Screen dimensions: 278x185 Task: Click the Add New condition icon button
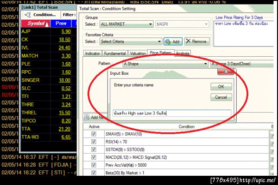click(x=95, y=117)
